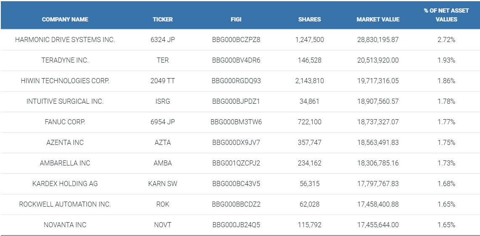Click ticker TER
480x236 pixels.
pyautogui.click(x=163, y=60)
